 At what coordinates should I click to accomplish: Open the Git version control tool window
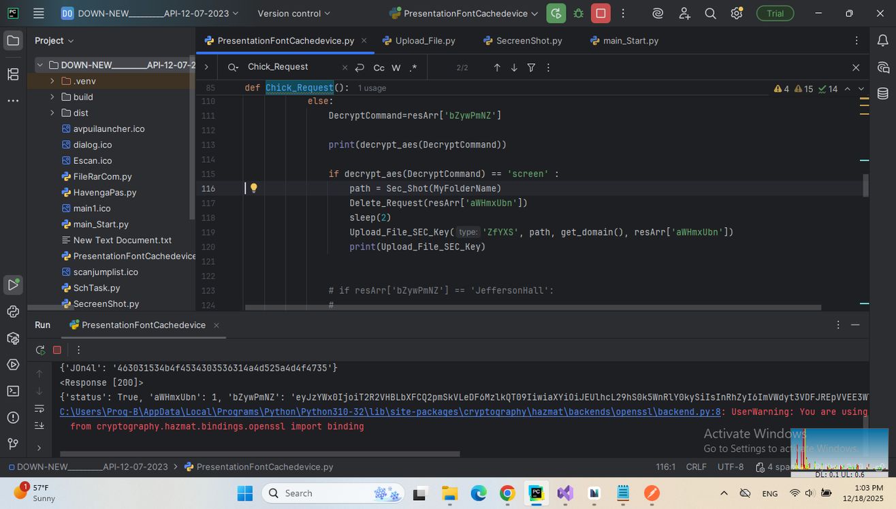pos(13,444)
